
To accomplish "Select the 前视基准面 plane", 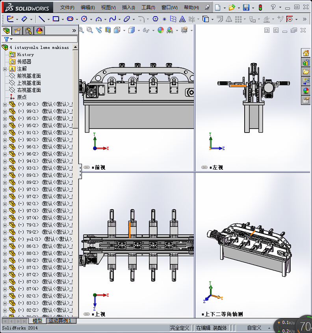I will (29, 76).
